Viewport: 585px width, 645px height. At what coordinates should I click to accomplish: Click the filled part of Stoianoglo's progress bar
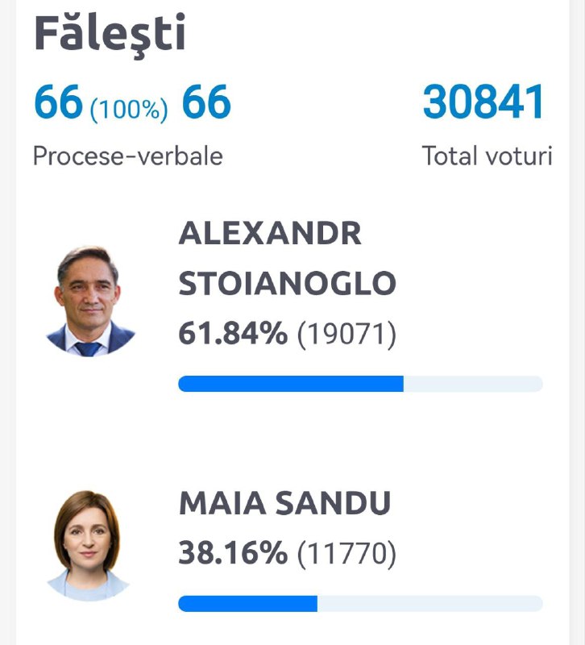click(x=291, y=384)
